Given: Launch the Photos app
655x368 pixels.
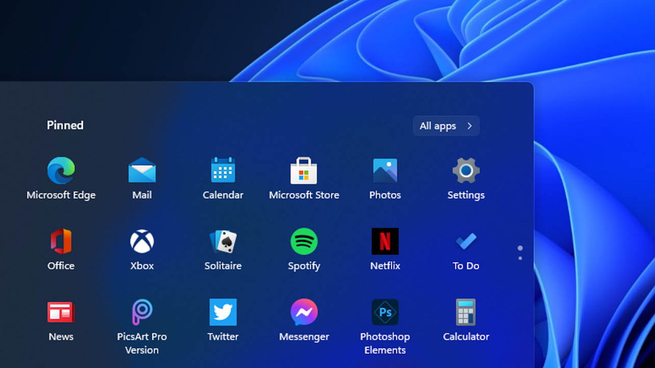Looking at the screenshot, I should coord(385,171).
